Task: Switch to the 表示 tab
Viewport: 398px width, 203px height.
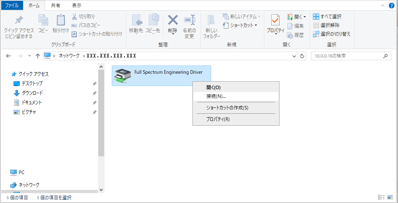Action: point(77,5)
